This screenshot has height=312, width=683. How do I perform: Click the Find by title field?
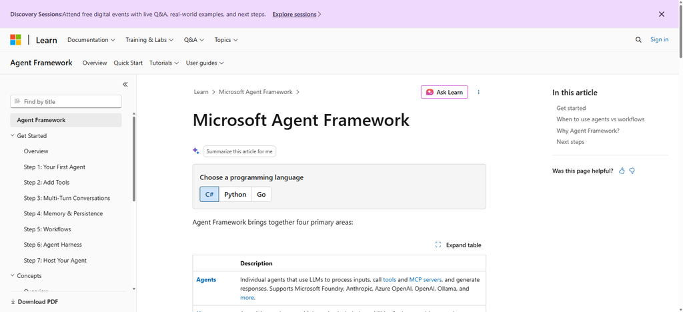pos(66,101)
